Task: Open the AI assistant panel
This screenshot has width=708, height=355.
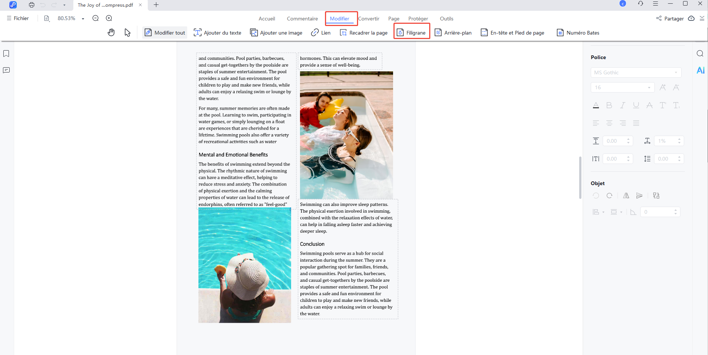Action: tap(700, 70)
